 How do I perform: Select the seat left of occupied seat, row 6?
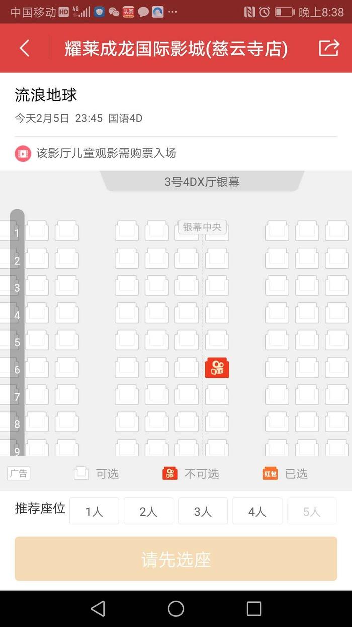(187, 368)
